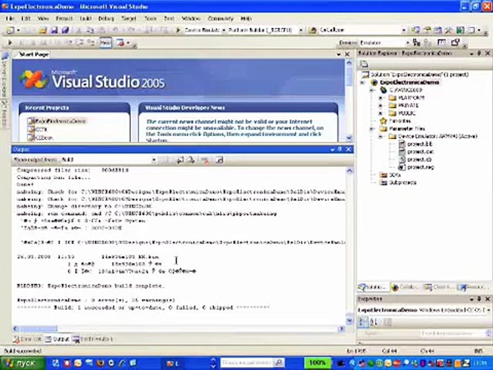Switch to Catalog Items View tab

pos(405,287)
